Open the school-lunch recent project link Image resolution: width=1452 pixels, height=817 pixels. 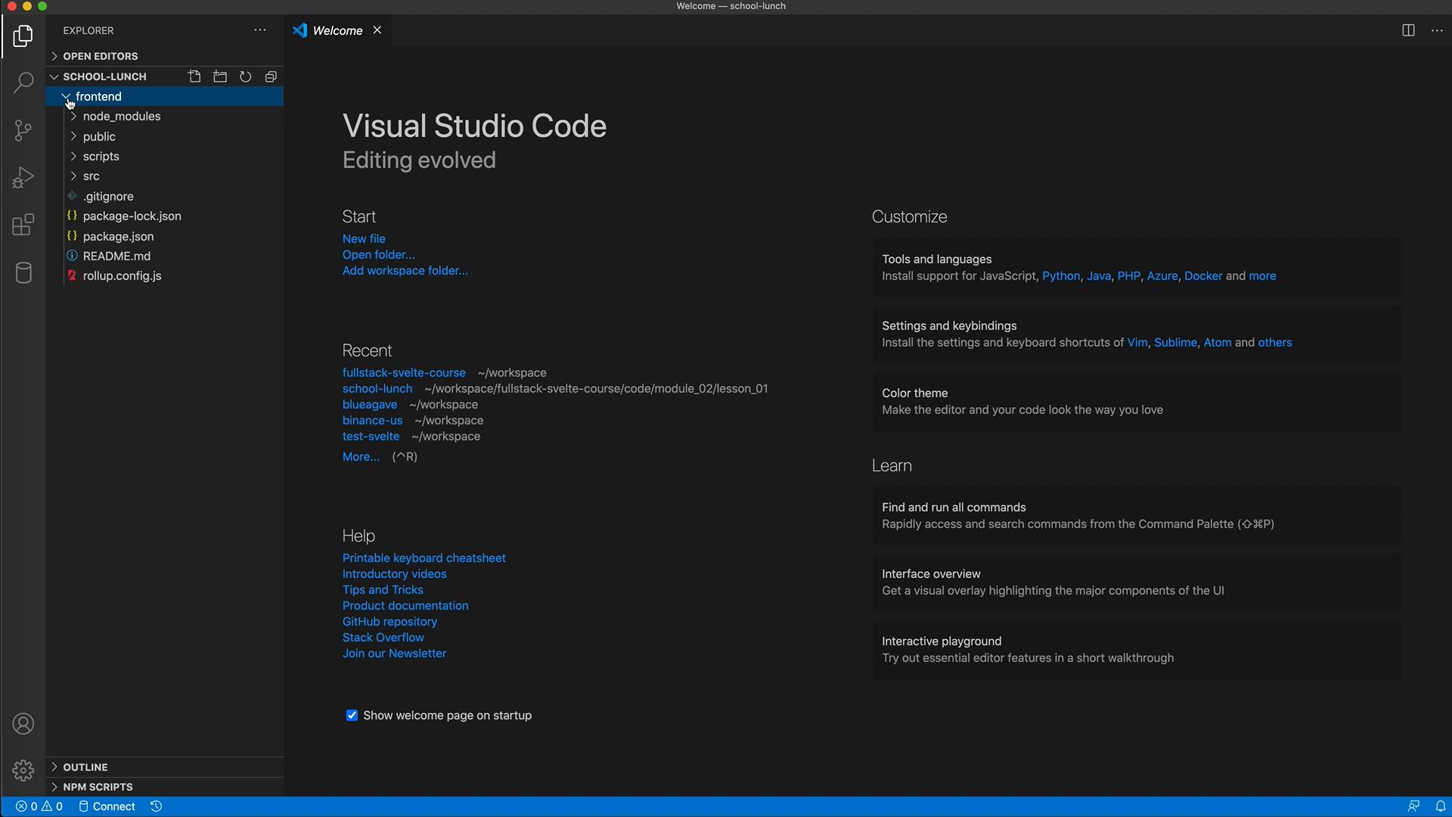(x=377, y=388)
